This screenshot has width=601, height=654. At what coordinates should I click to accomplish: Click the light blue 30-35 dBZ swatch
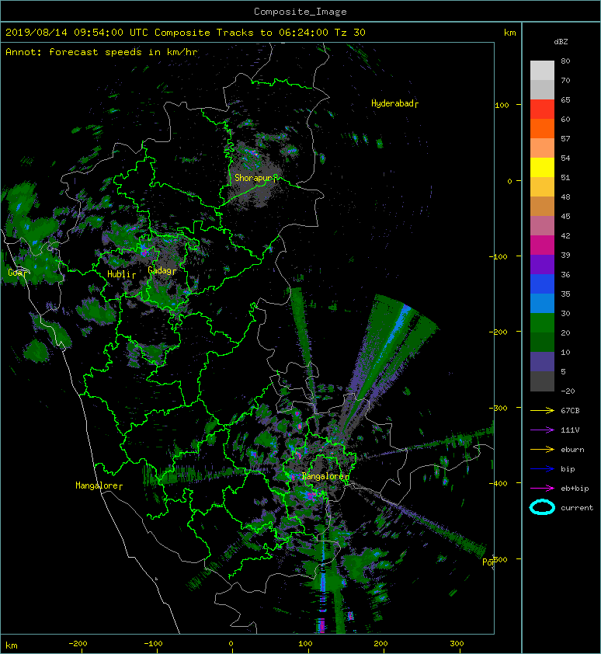[x=542, y=303]
